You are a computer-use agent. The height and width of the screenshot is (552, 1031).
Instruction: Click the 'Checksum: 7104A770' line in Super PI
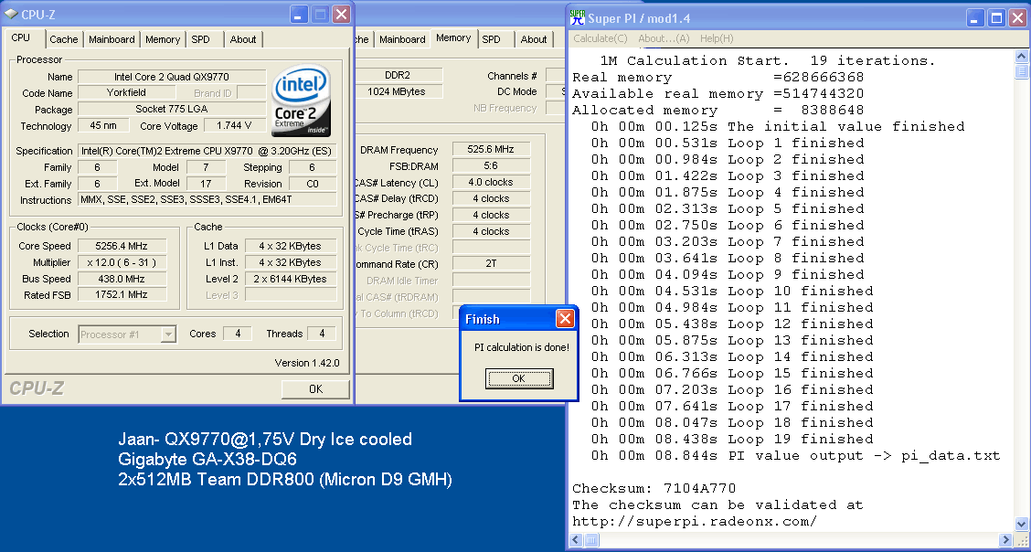(x=654, y=488)
